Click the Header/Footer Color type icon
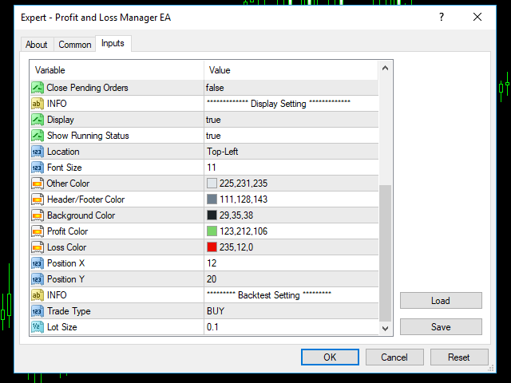Screen dimensions: 511x383 click(x=38, y=199)
